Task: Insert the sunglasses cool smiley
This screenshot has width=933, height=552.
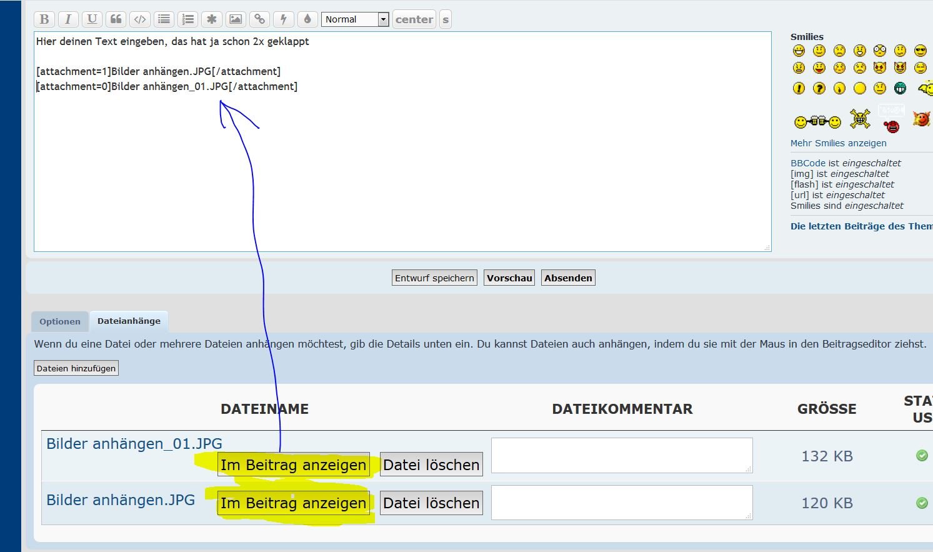Action: coord(920,51)
